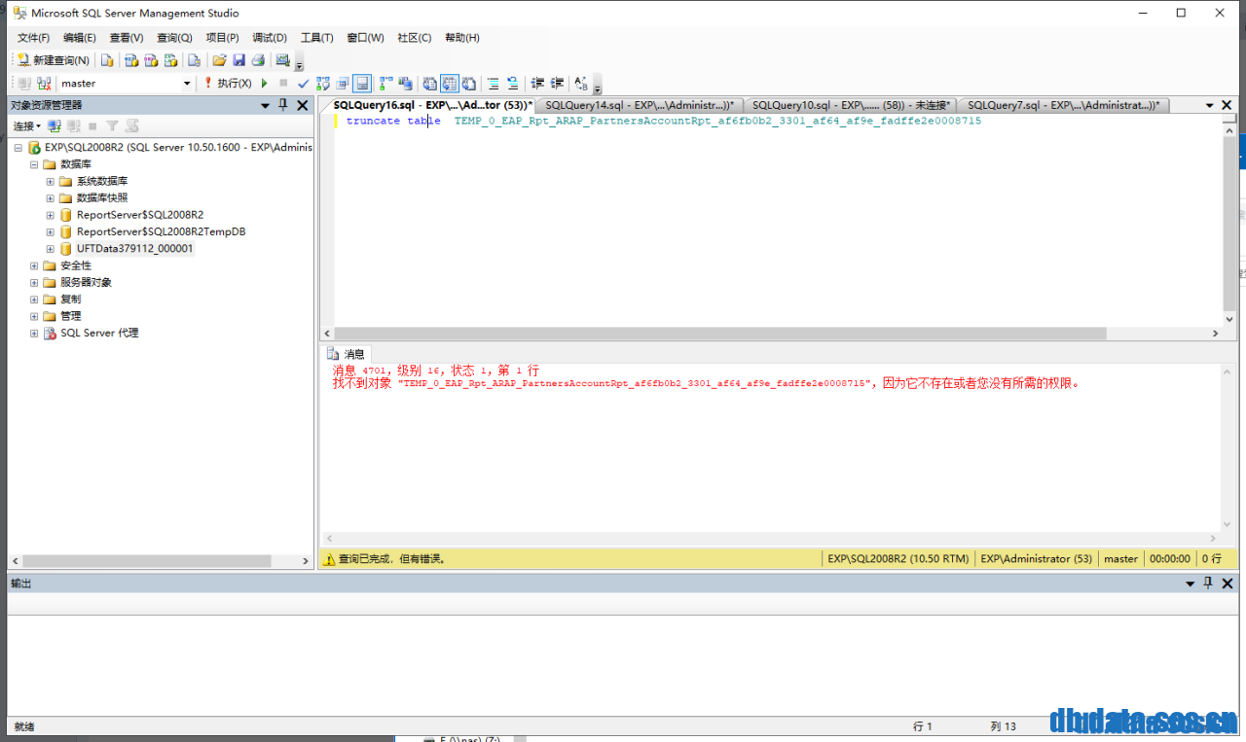Open an Analysis Services DMX query
1246x742 pixels.
tap(150, 60)
